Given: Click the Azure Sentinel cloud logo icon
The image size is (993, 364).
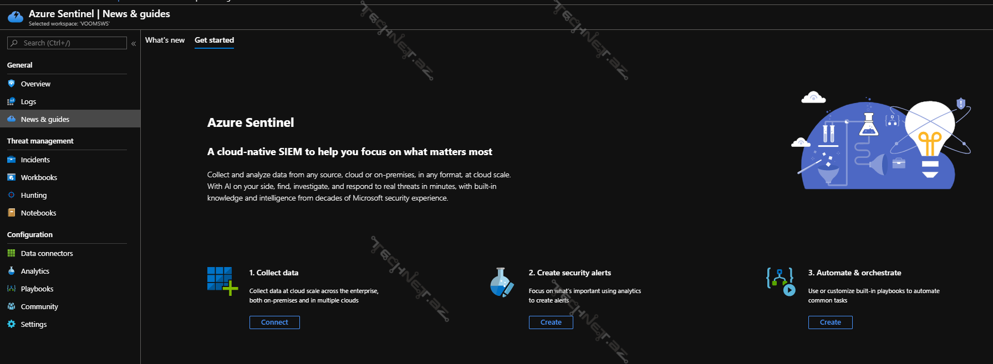Looking at the screenshot, I should coord(16,17).
